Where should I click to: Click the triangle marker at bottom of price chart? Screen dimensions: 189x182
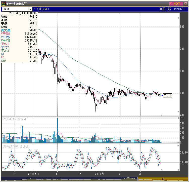click(162, 115)
